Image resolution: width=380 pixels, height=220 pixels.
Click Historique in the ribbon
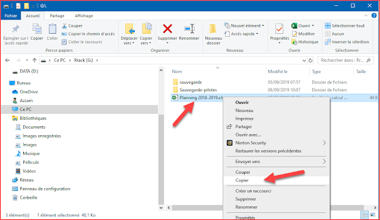(x=305, y=42)
